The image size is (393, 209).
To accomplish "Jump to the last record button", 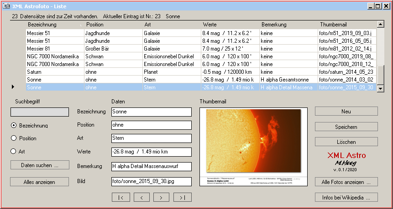I will (x=183, y=197).
